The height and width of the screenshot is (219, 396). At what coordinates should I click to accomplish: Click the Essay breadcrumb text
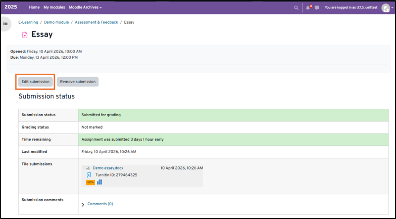point(129,22)
